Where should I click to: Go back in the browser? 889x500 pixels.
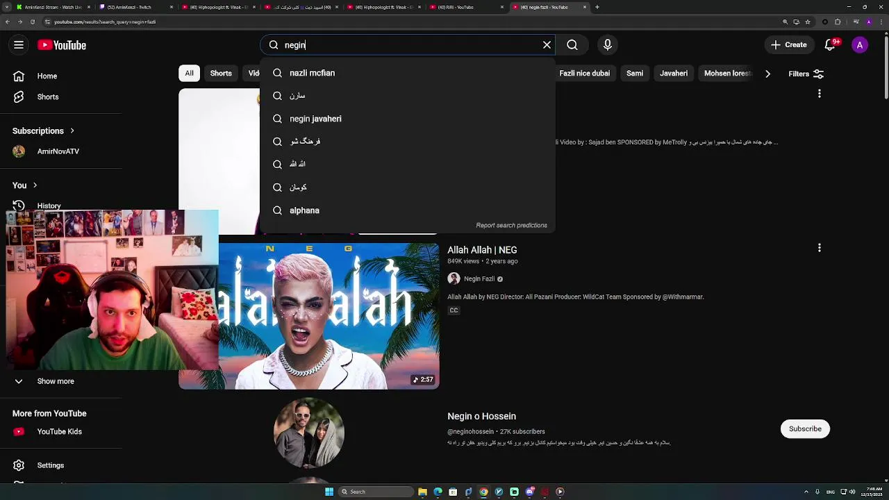(7, 22)
